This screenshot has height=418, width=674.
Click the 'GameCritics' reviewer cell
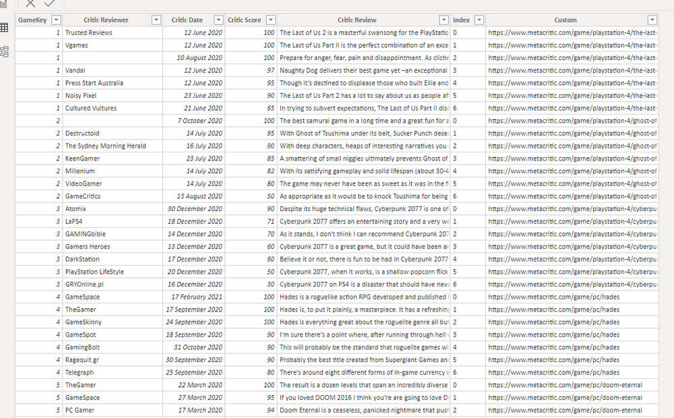pyautogui.click(x=113, y=196)
